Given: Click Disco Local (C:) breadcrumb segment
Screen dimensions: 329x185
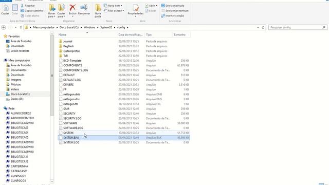Looking at the screenshot, I should 69,27.
